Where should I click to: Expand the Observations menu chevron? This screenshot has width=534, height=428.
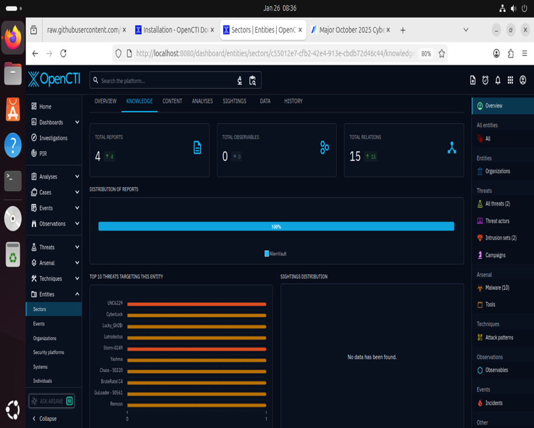click(78, 224)
